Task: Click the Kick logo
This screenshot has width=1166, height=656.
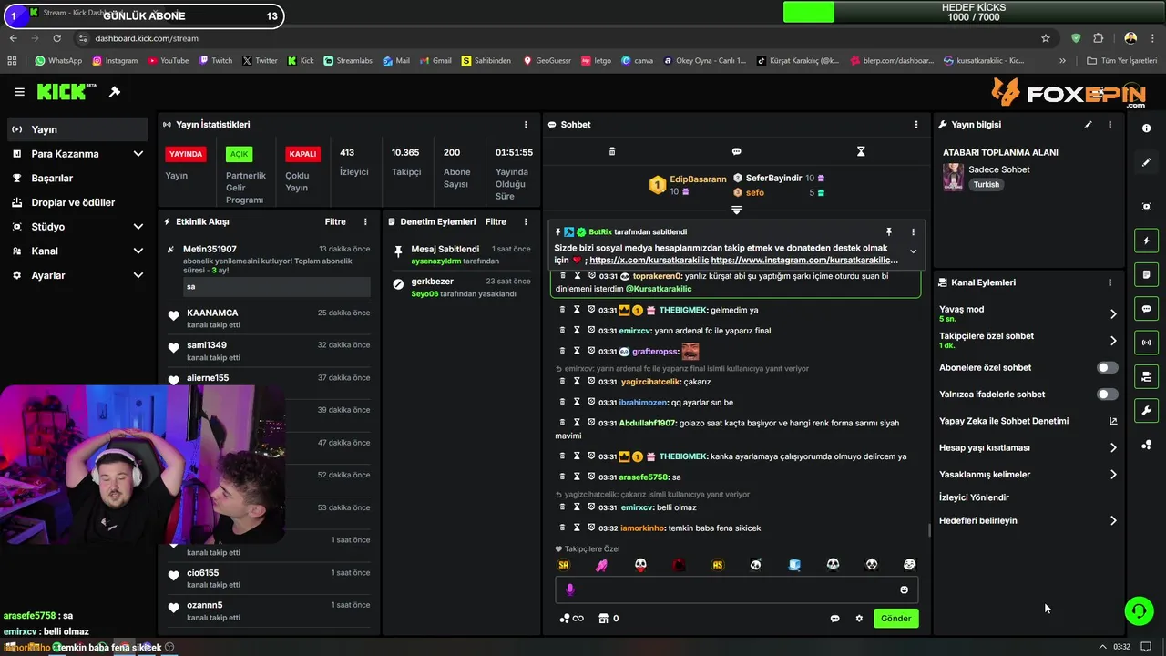Action: [x=66, y=92]
